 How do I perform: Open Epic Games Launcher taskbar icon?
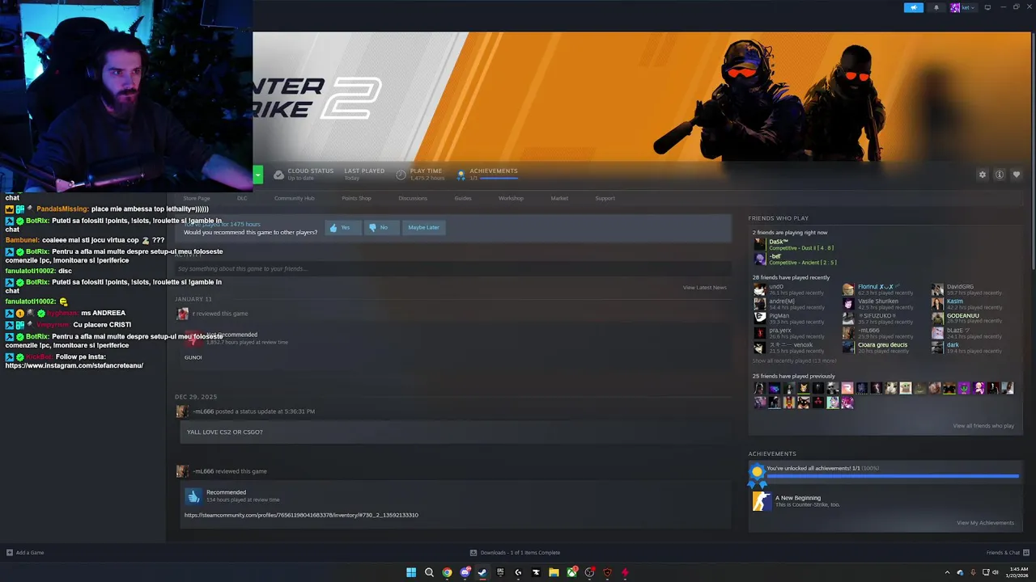500,572
